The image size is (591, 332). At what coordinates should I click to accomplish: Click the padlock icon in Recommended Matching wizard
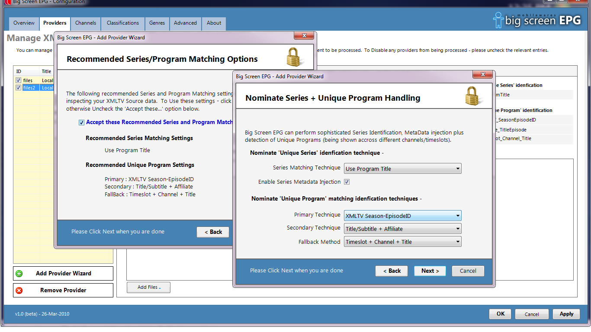(x=295, y=57)
